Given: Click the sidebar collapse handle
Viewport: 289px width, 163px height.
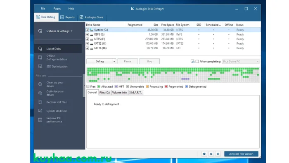Looking at the screenshot, I should click(84, 86).
